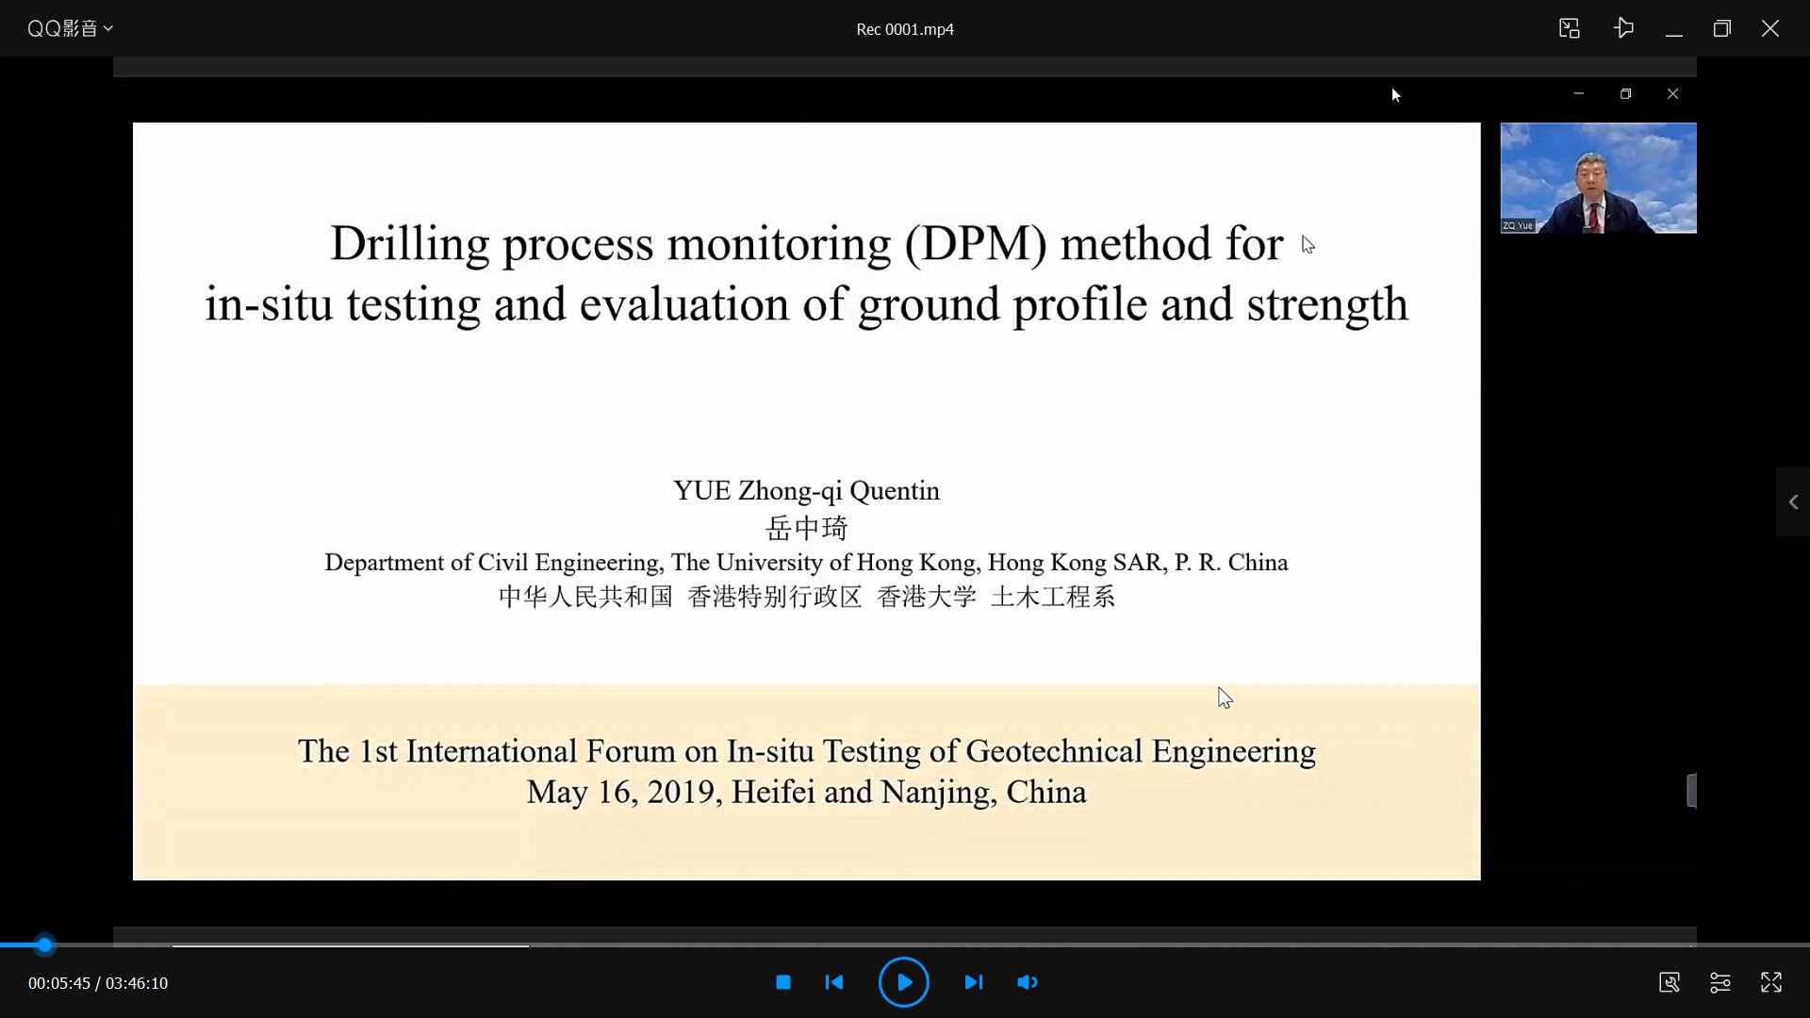Click the recorded window's restore button
Screen dimensions: 1810x1018
(x=1625, y=94)
